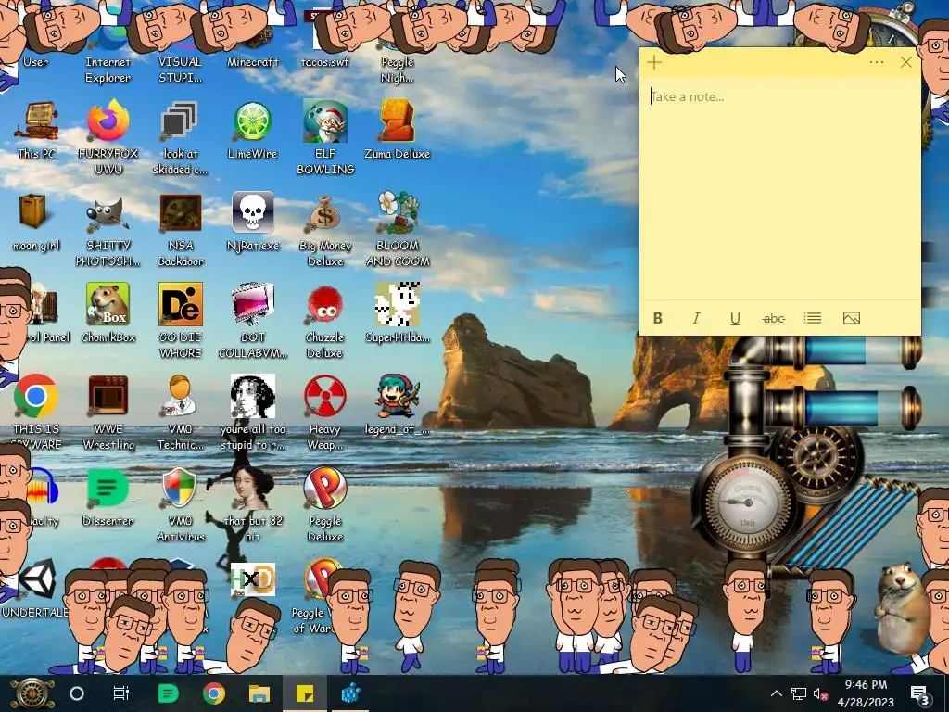
Task: Create a new sticky note with plus
Action: coord(654,62)
